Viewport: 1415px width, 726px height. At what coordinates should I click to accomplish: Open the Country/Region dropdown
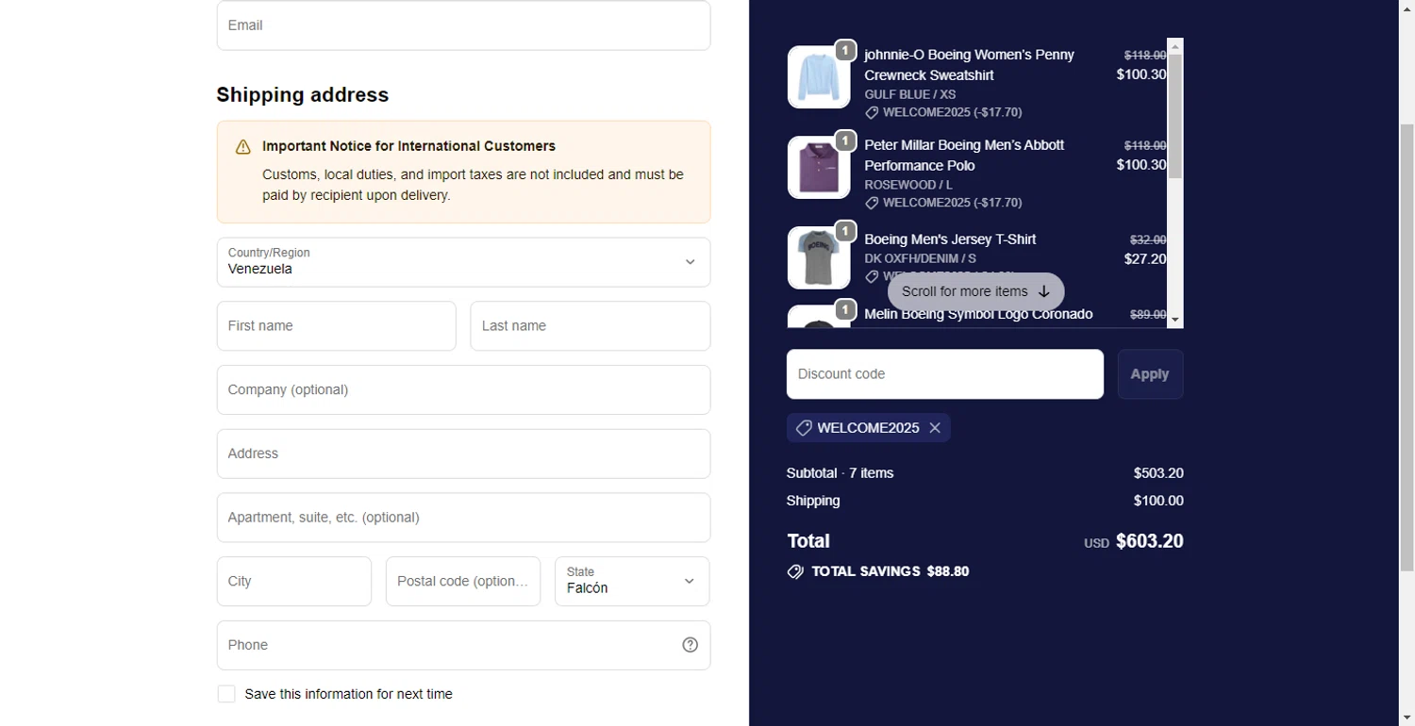[x=463, y=262]
